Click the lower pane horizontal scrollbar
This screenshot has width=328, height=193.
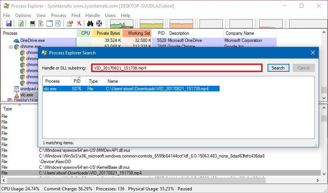pos(136,180)
